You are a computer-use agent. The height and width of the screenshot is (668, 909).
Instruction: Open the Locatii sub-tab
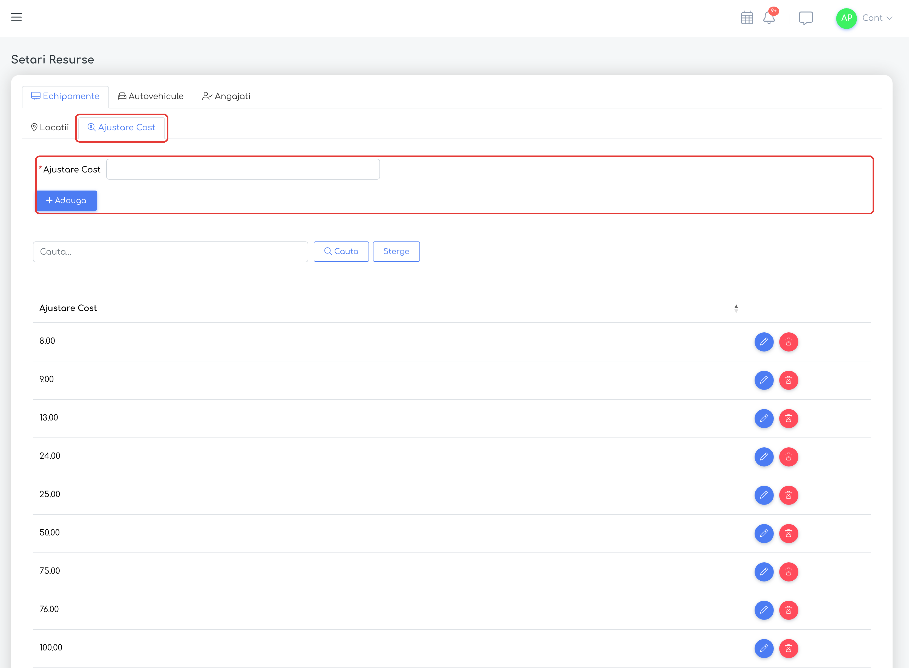tap(50, 127)
